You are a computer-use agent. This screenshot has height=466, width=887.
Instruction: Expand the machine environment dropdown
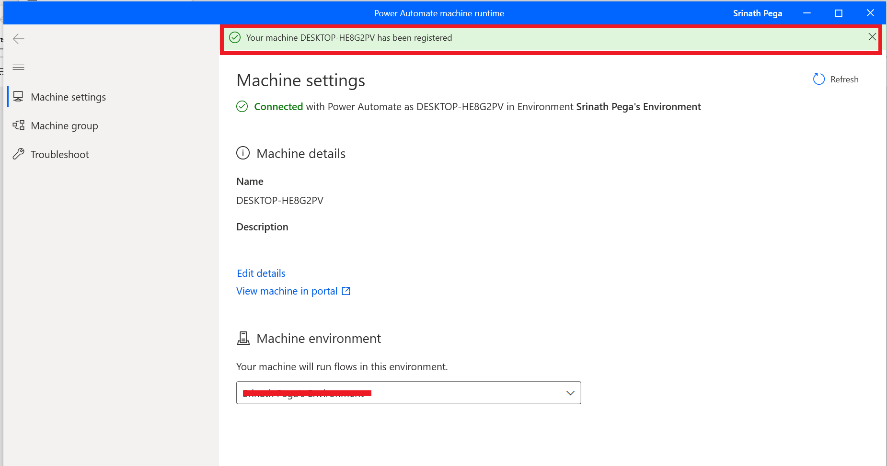[x=570, y=393]
